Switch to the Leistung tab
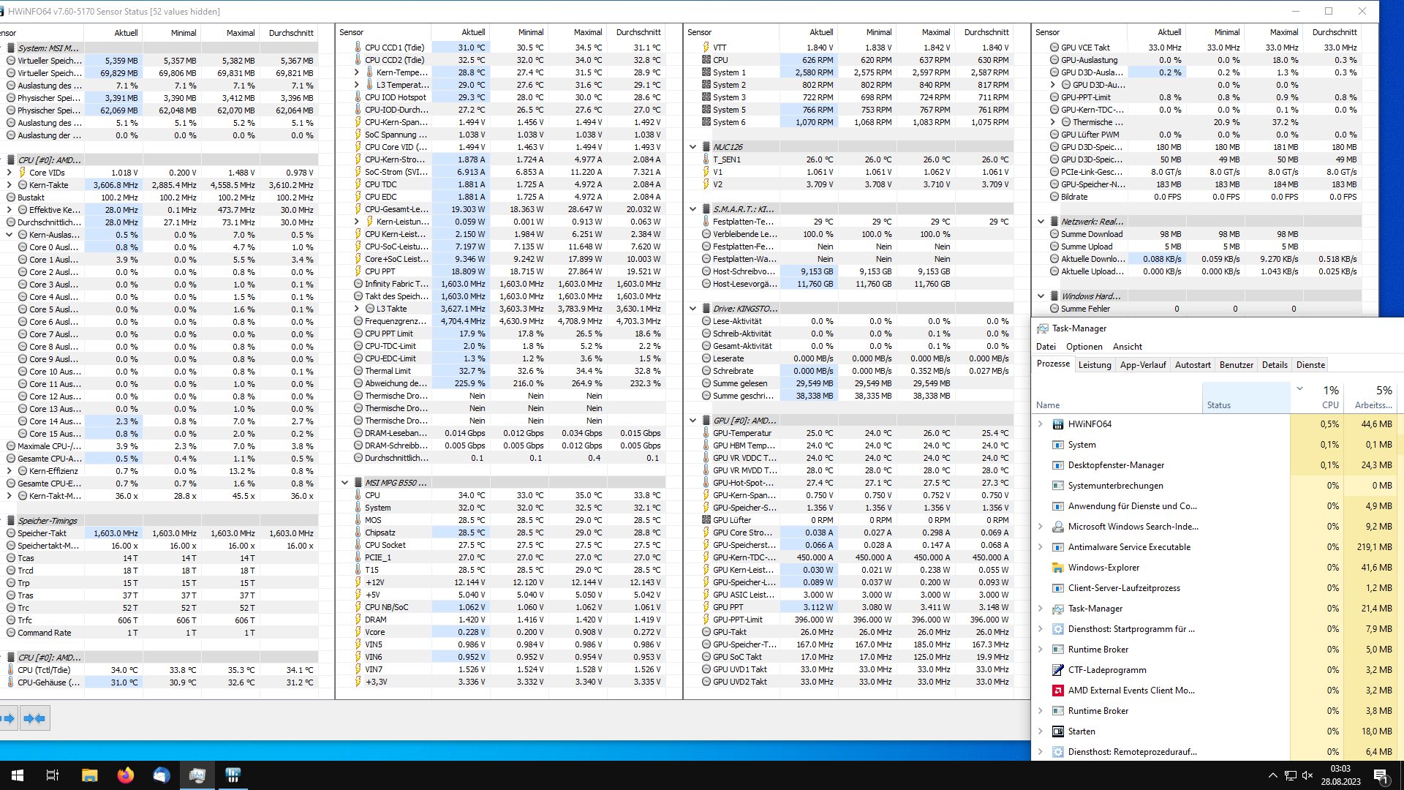 [x=1095, y=364]
